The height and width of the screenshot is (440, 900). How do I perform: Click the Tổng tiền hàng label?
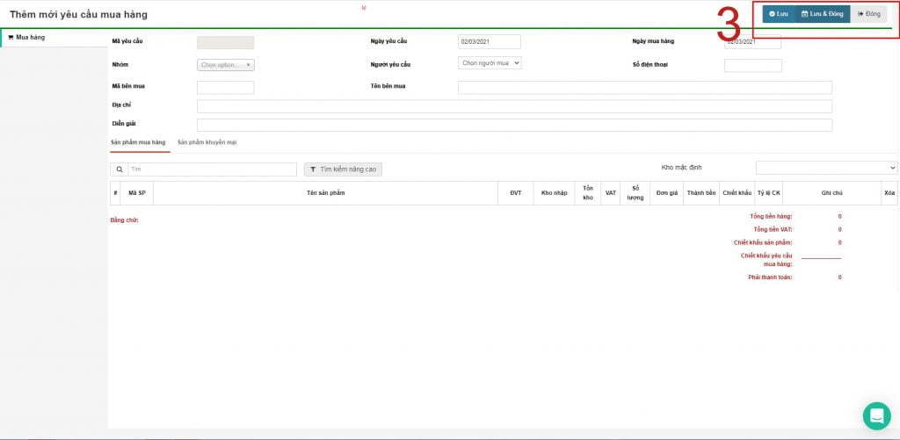[x=771, y=217]
